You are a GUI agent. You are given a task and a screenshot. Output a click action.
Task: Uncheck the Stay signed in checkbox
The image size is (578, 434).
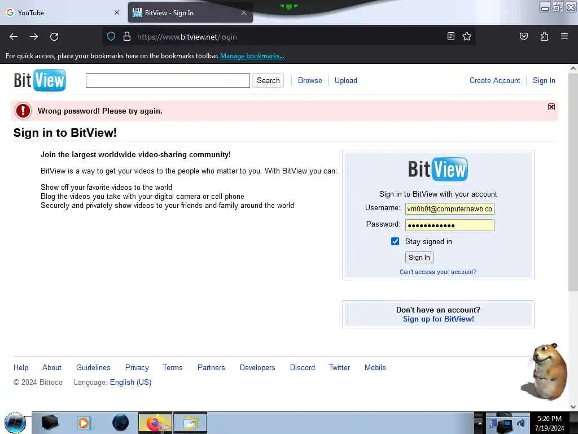coord(395,241)
